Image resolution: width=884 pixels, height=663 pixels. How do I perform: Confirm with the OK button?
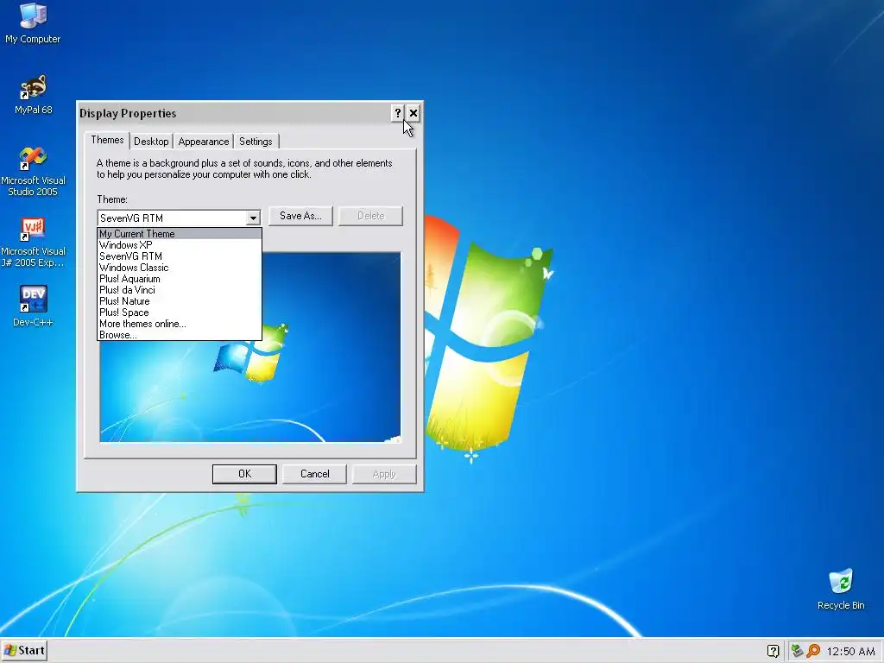coord(244,474)
